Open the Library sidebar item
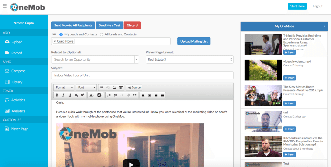 (x=17, y=82)
